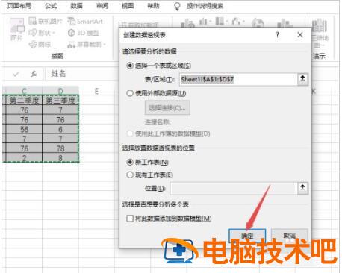This screenshot has width=342, height=273.
Task: Click the 操作说明搜索 search box
Action: tap(205, 6)
